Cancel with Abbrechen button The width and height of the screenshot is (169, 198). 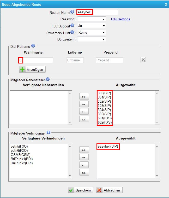pos(109,190)
